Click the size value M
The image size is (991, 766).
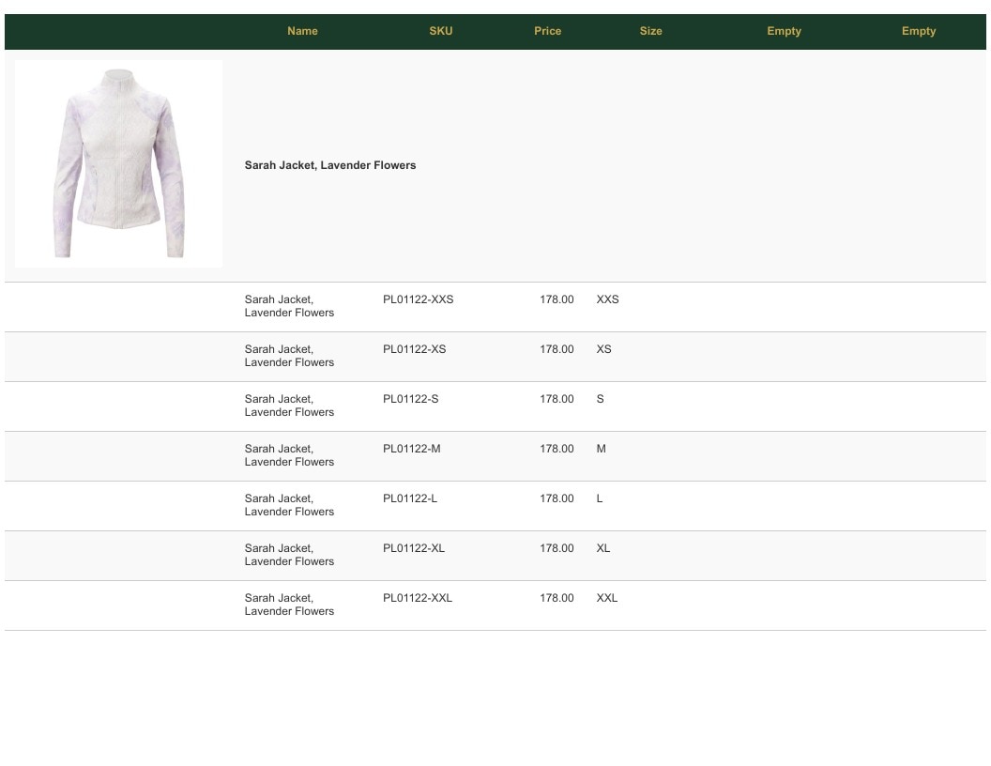(x=601, y=449)
